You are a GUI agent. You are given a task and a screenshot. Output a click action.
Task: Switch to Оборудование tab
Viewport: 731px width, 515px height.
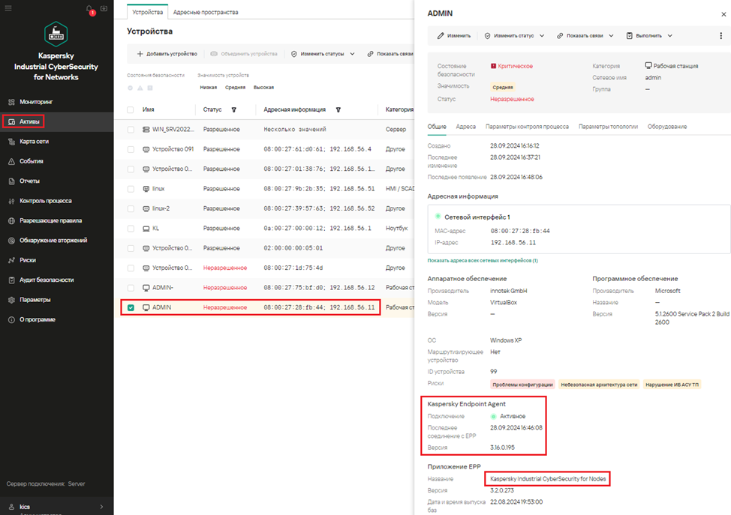(667, 127)
